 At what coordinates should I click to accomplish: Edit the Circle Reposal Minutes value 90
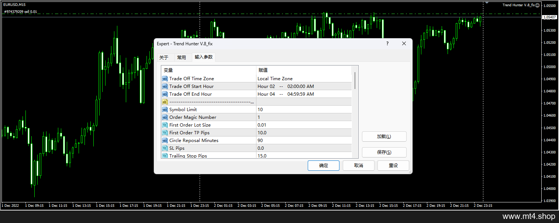pos(304,141)
